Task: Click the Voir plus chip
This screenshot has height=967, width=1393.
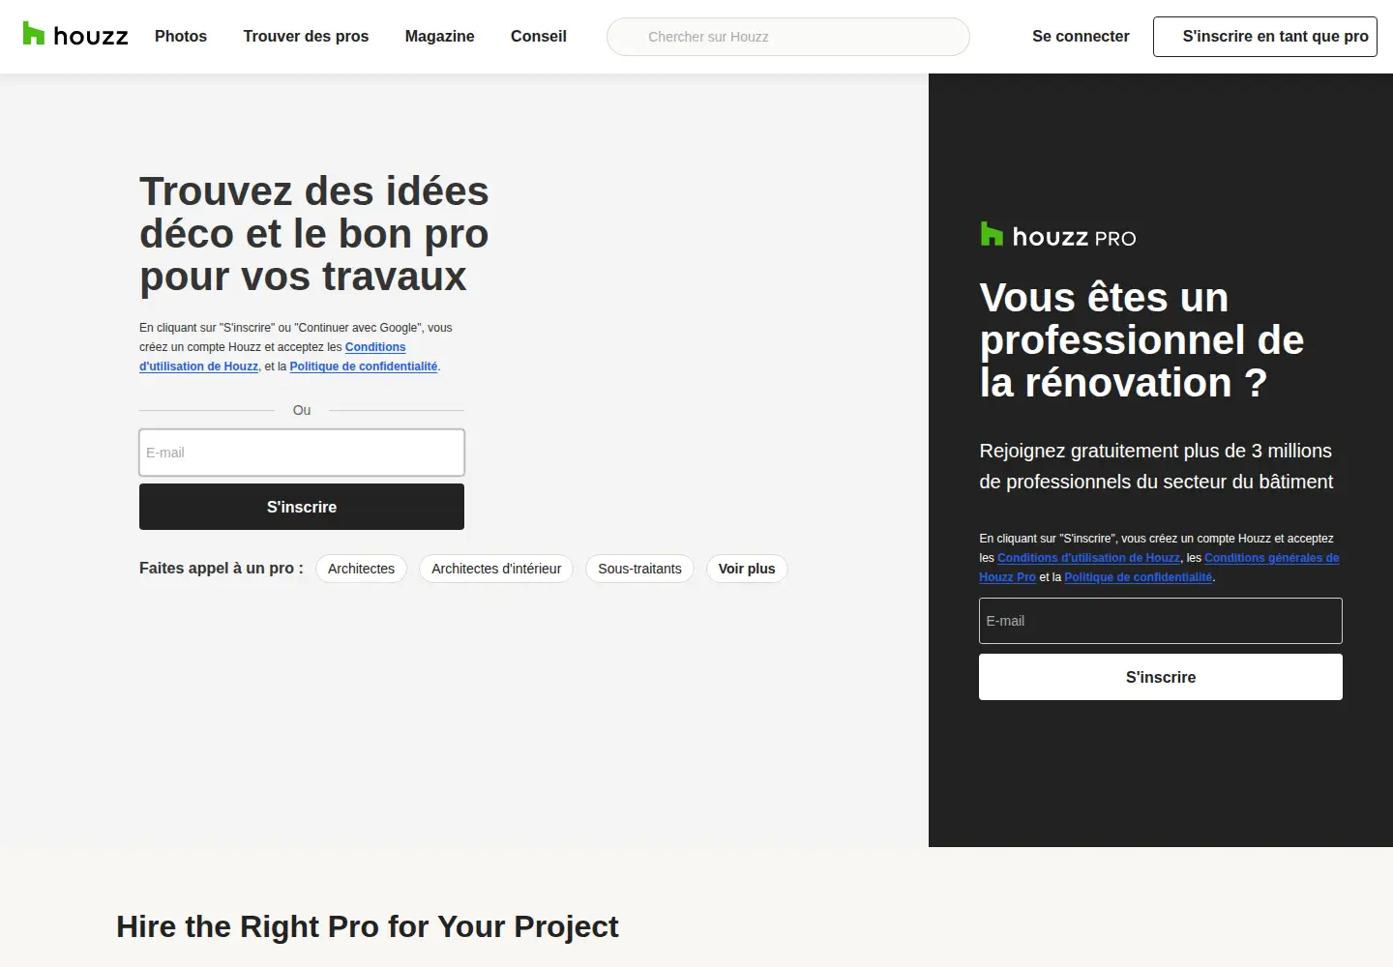Action: 747,569
